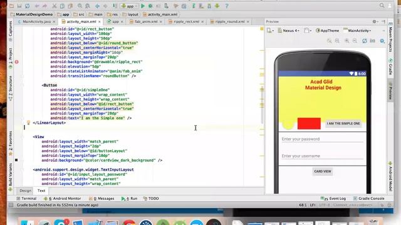Open the Run tool window
The width and height of the screenshot is (401, 225).
point(130,199)
